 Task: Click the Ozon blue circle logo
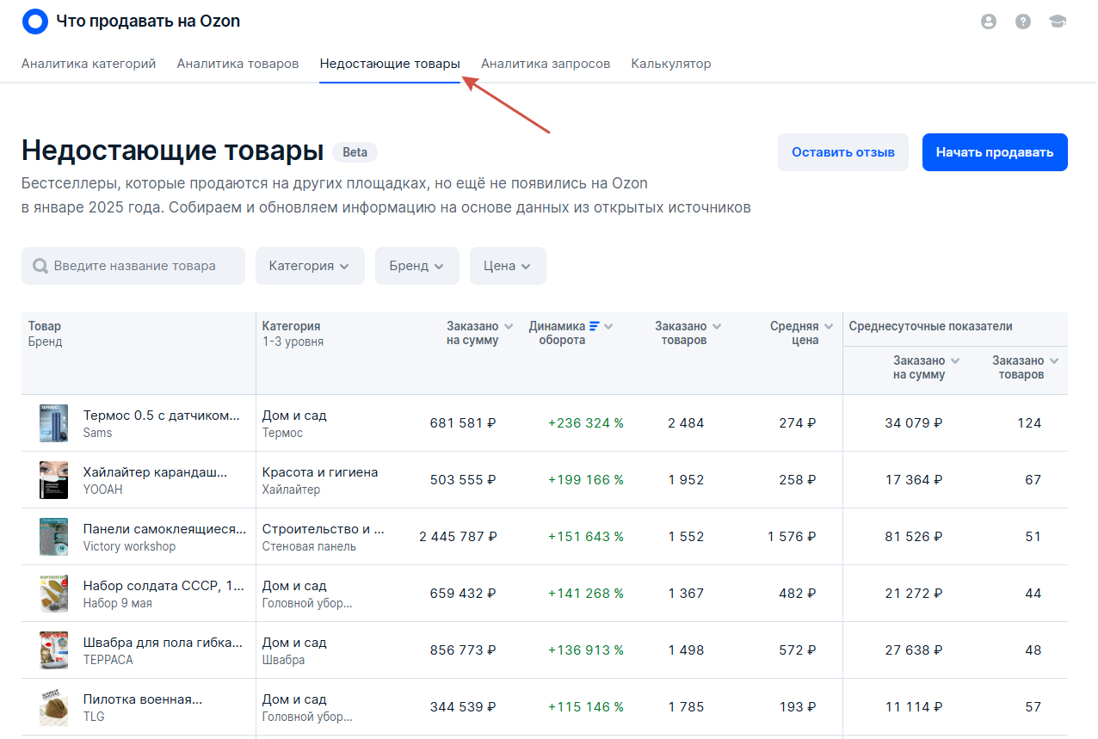[x=34, y=22]
